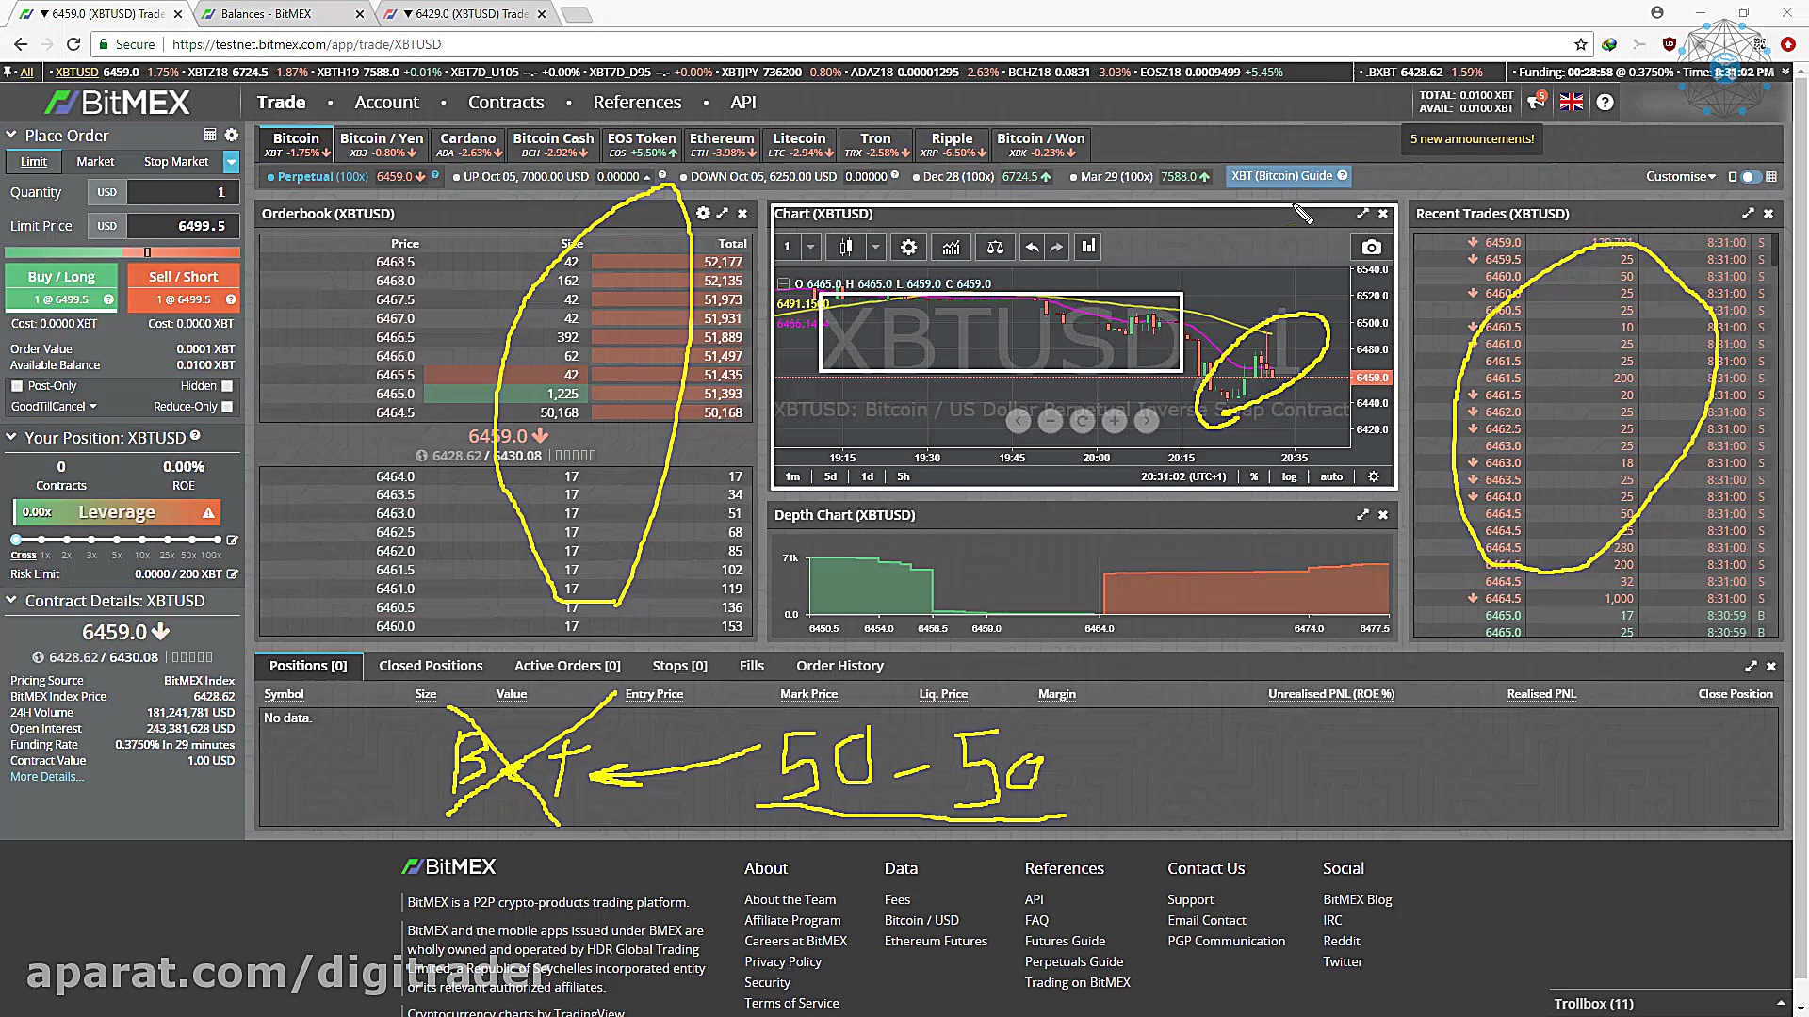Collapse Contract Details: XBTUSD section

(x=11, y=600)
